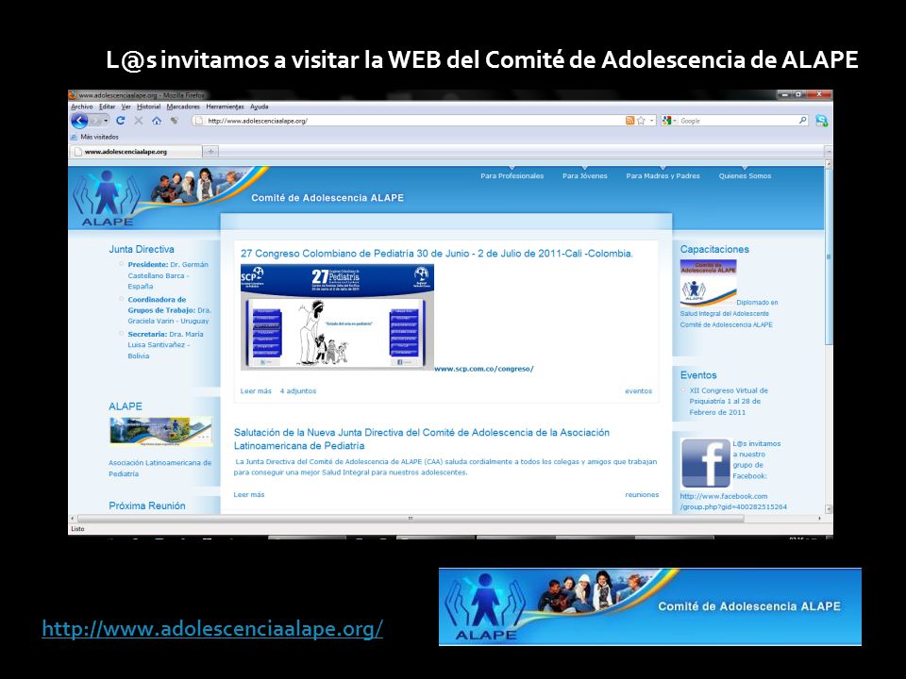Click the Capacitaciones Comité de Adolescencia thumbnail
The height and width of the screenshot is (679, 906).
[x=709, y=283]
